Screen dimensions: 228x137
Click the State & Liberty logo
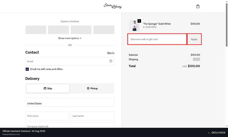(x=113, y=6)
